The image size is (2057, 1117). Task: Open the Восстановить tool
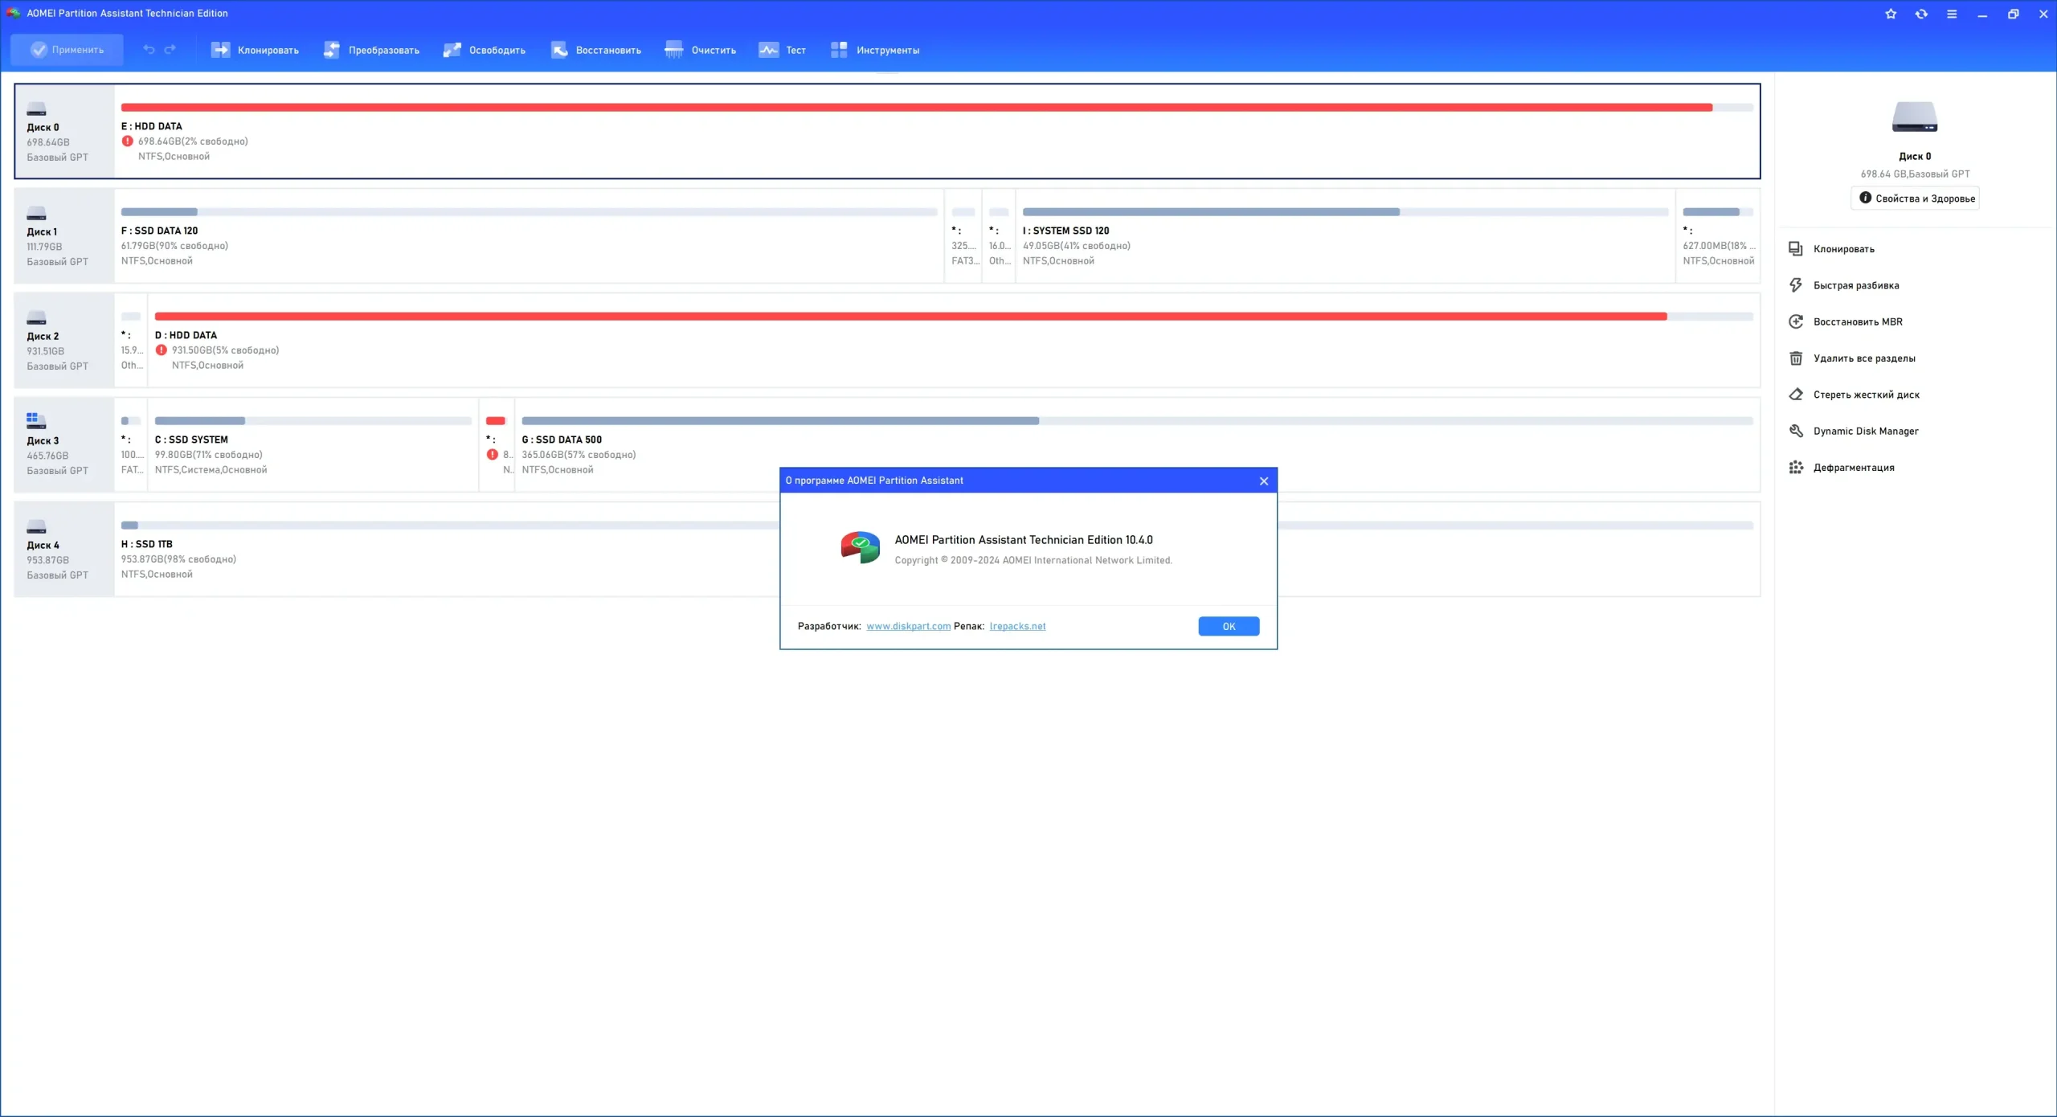595,49
